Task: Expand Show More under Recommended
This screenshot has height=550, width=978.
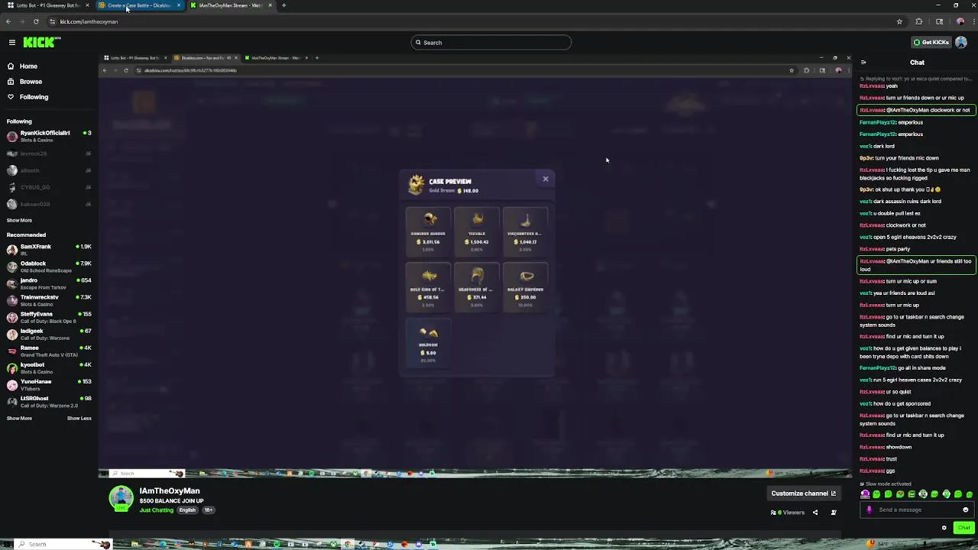Action: [19, 418]
